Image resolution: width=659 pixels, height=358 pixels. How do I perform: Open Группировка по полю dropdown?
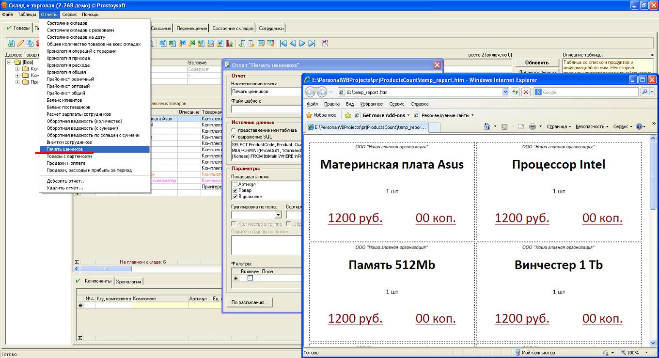(278, 215)
